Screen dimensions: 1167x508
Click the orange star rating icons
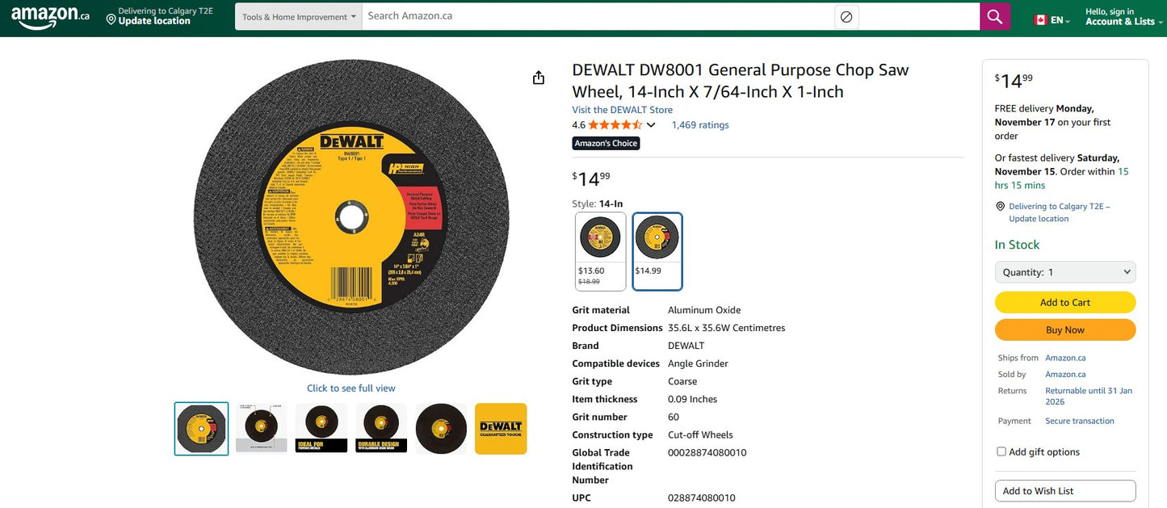616,124
